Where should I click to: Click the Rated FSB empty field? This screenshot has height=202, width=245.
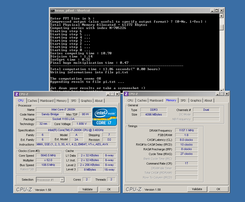click(48, 170)
